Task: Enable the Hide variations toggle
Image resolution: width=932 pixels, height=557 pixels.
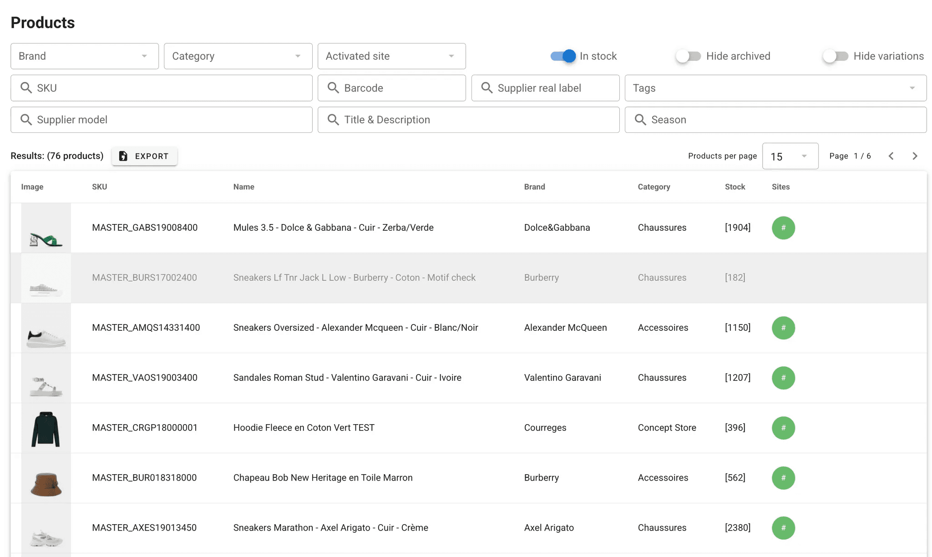Action: 836,56
